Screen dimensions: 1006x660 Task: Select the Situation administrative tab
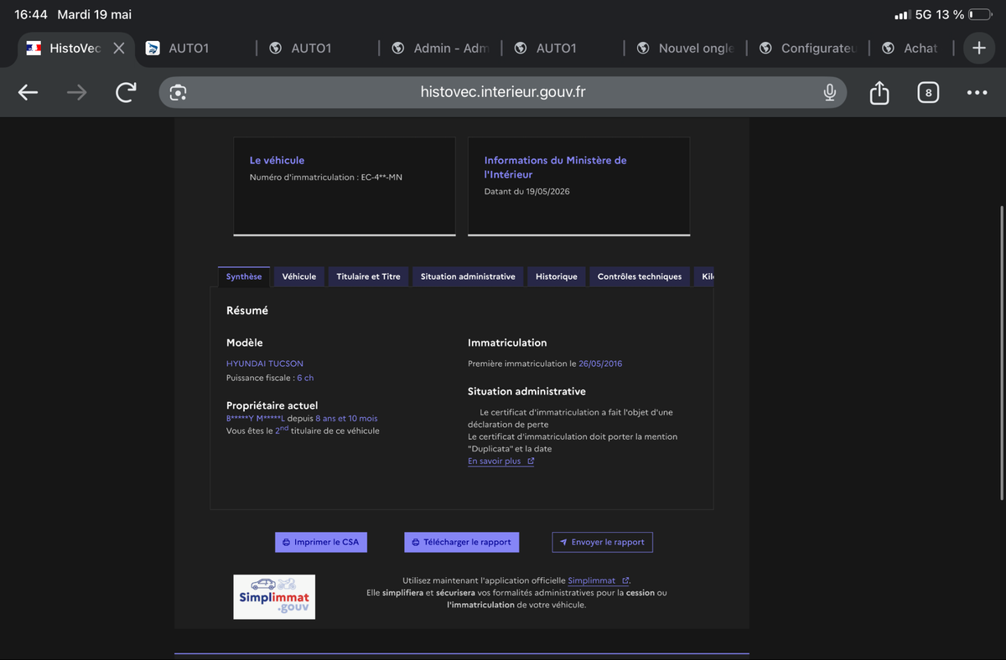coord(468,276)
